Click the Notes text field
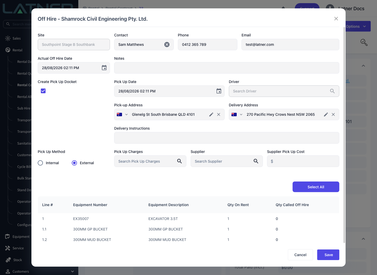 click(227, 68)
